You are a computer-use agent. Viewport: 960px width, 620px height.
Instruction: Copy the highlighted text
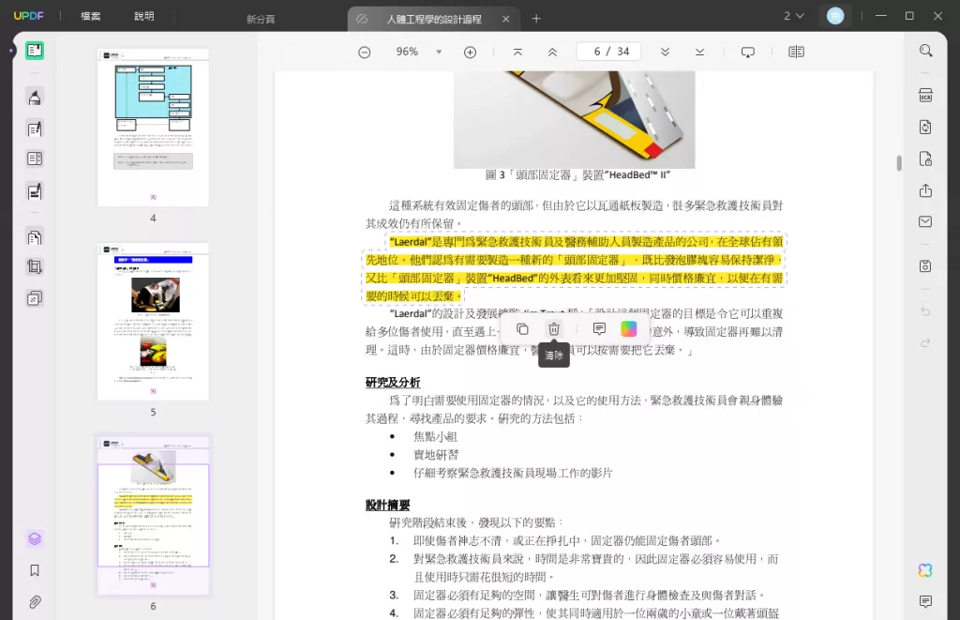(522, 329)
